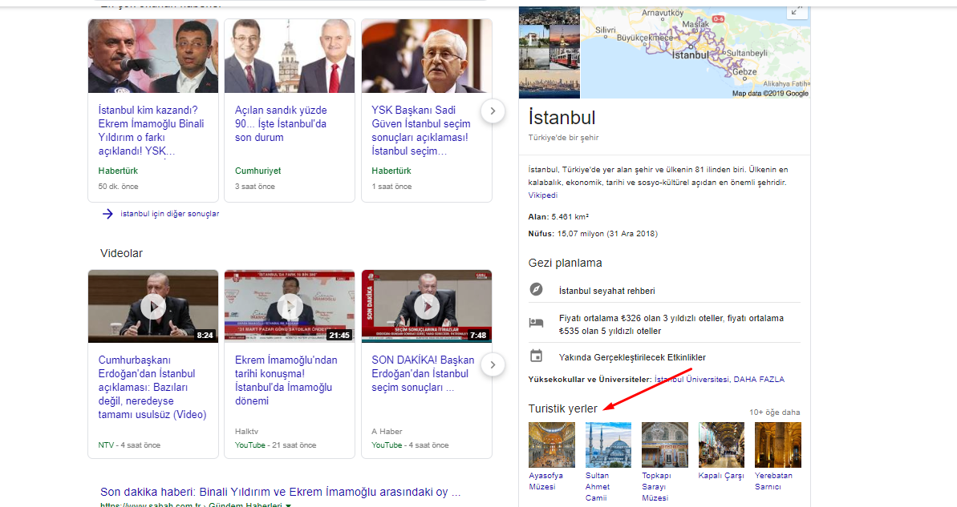The height and width of the screenshot is (507, 957).
Task: Open Kapalı Çarşı thumbnail
Action: [721, 445]
